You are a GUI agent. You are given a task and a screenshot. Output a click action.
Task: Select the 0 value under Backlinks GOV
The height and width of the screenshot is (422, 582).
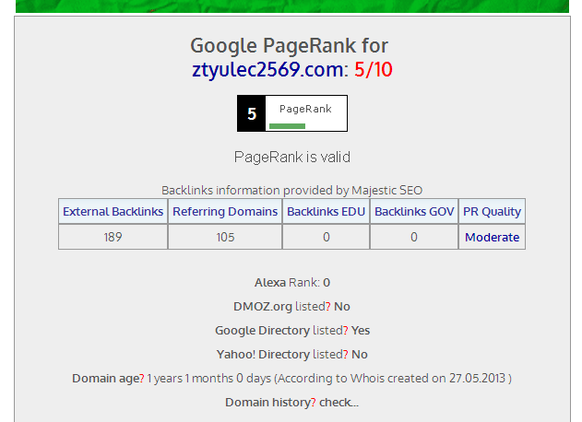pos(414,237)
